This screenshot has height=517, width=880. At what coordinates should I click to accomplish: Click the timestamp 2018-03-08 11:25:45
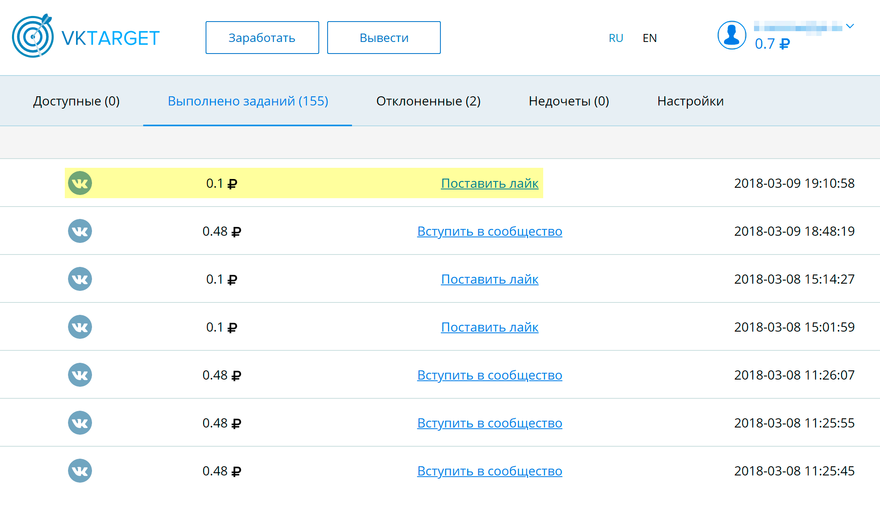794,471
